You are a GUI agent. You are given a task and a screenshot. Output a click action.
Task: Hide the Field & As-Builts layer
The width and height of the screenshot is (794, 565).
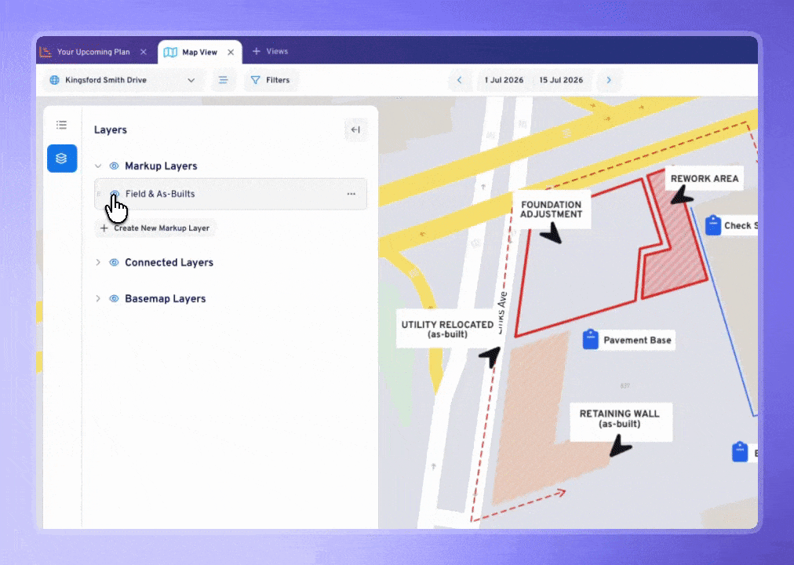pyautogui.click(x=115, y=193)
